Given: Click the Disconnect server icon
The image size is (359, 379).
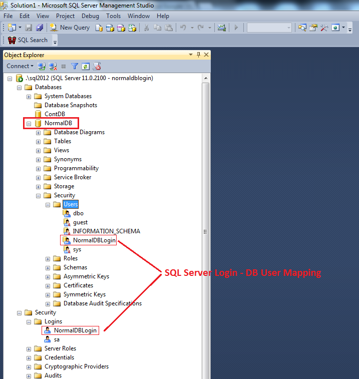Looking at the screenshot, I should pyautogui.click(x=53, y=66).
